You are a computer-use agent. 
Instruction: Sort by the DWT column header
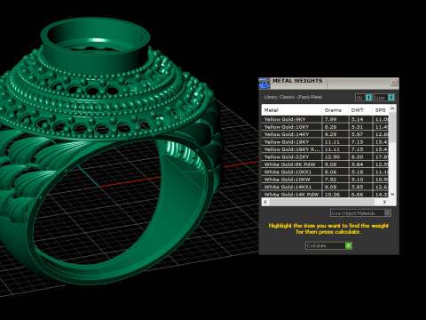tap(360, 110)
